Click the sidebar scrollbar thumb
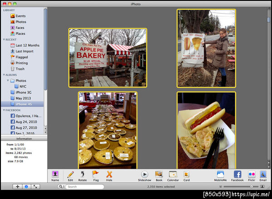Image resolution: width=272 pixels, height=199 pixels. (45, 49)
